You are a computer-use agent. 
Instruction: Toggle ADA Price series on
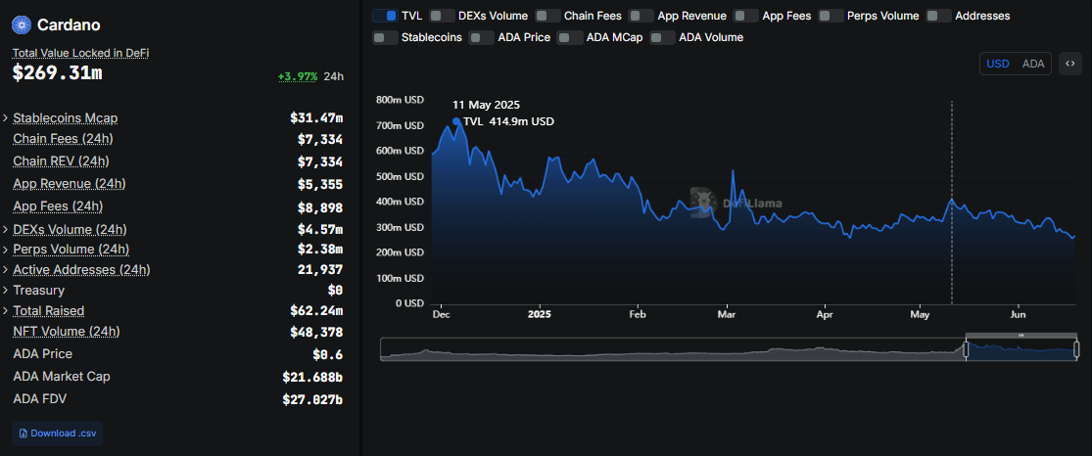(482, 37)
